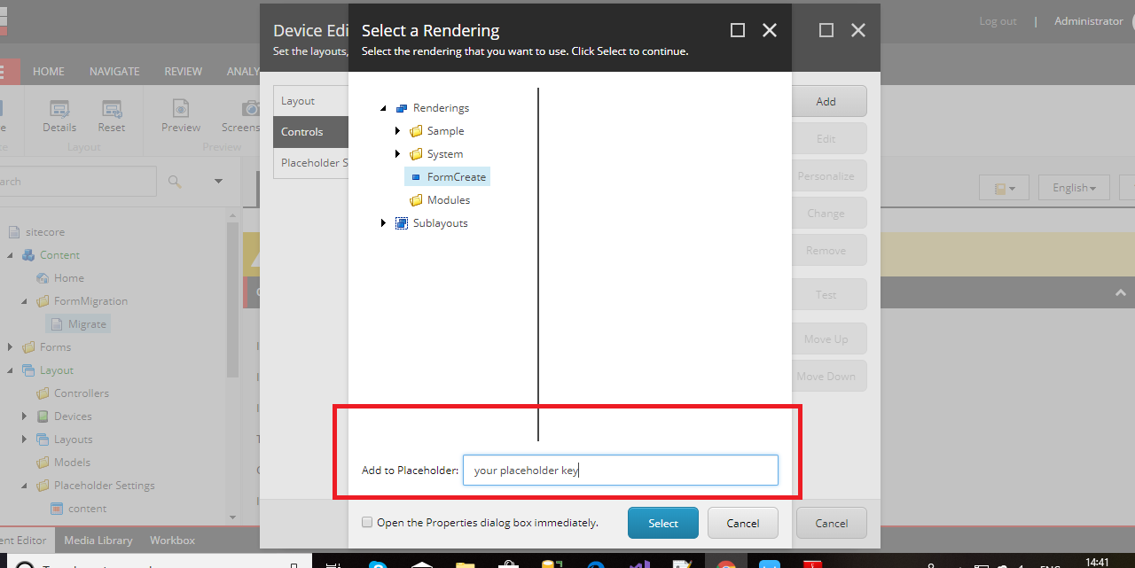Screen dimensions: 1135x568
Task: Click the Log out link
Action: click(x=997, y=20)
